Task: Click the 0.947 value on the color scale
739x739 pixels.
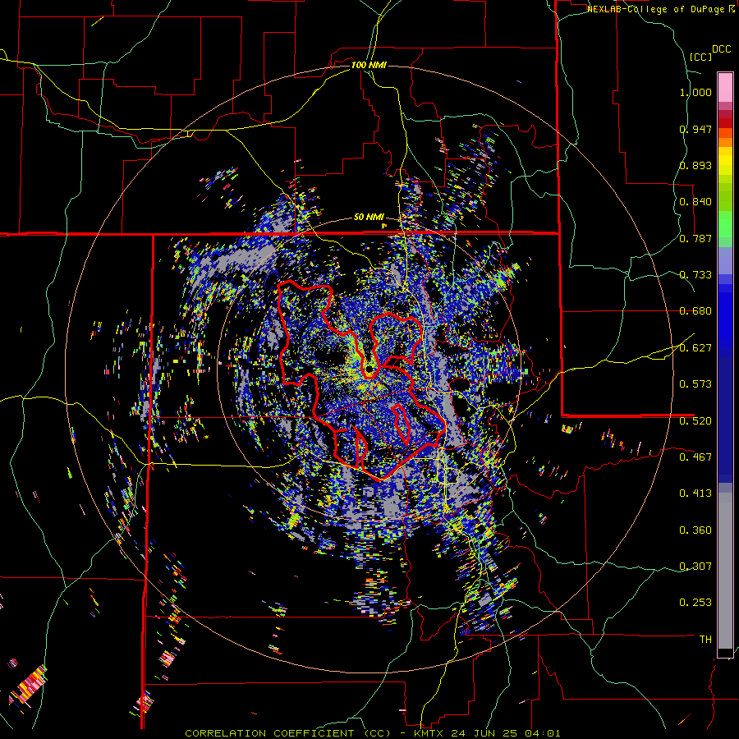Action: [695, 129]
